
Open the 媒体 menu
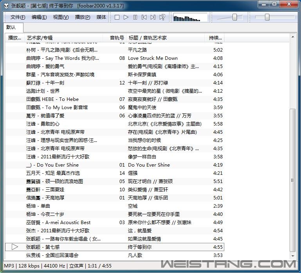pyautogui.click(x=101, y=17)
